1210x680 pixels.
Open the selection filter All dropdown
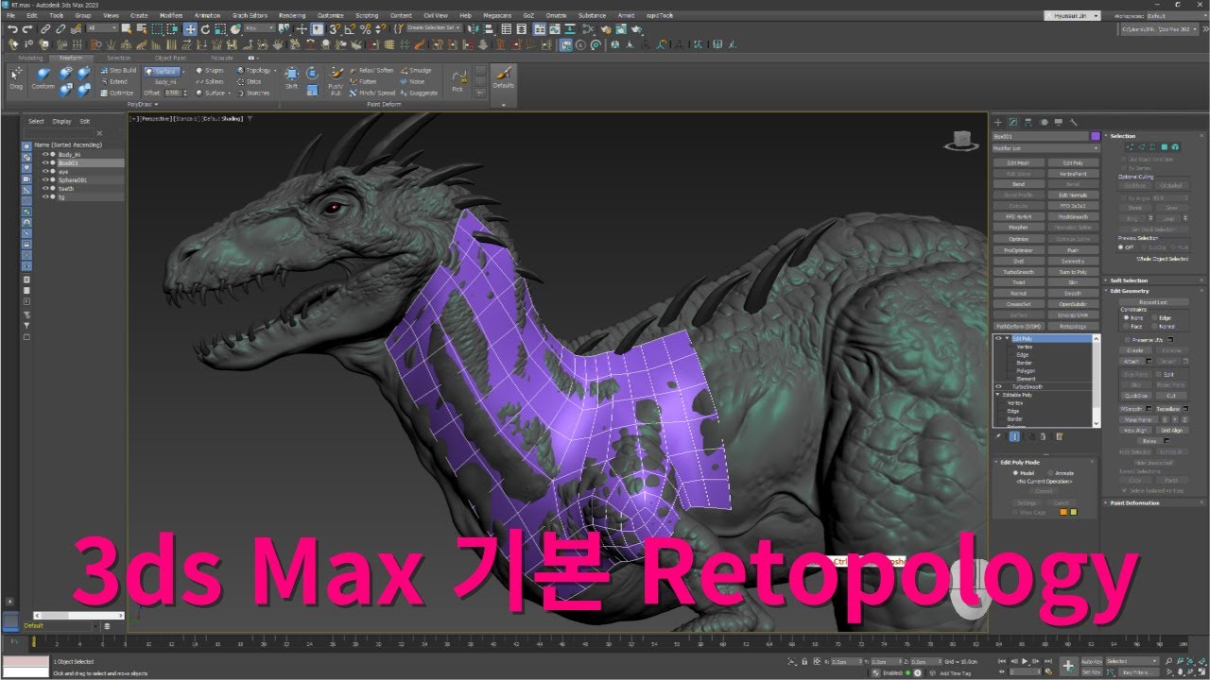(102, 28)
